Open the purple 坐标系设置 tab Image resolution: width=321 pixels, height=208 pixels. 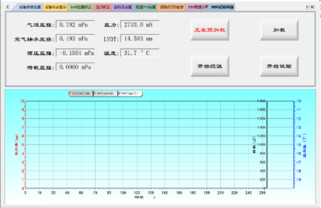[x=123, y=7]
